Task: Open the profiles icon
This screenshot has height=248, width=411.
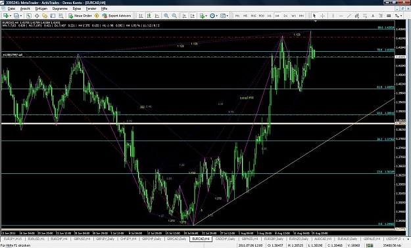Action: [16, 16]
